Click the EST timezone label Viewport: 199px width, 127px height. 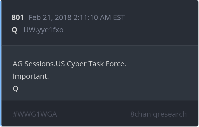119,17
